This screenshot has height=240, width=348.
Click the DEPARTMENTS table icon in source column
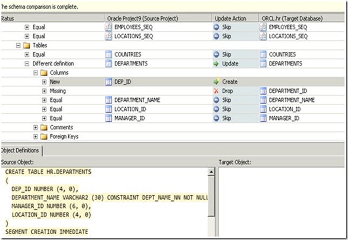108,64
